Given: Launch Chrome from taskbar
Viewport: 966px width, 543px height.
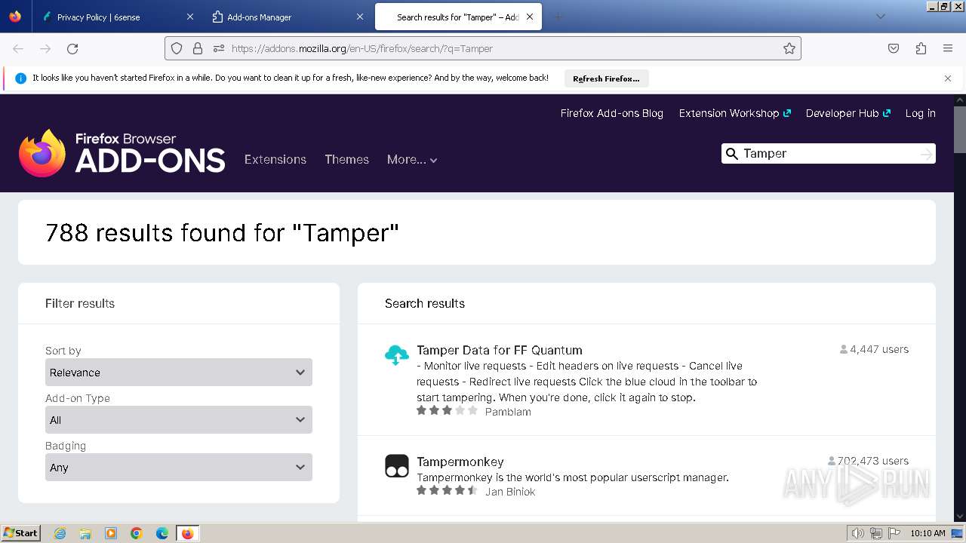Looking at the screenshot, I should click(137, 533).
